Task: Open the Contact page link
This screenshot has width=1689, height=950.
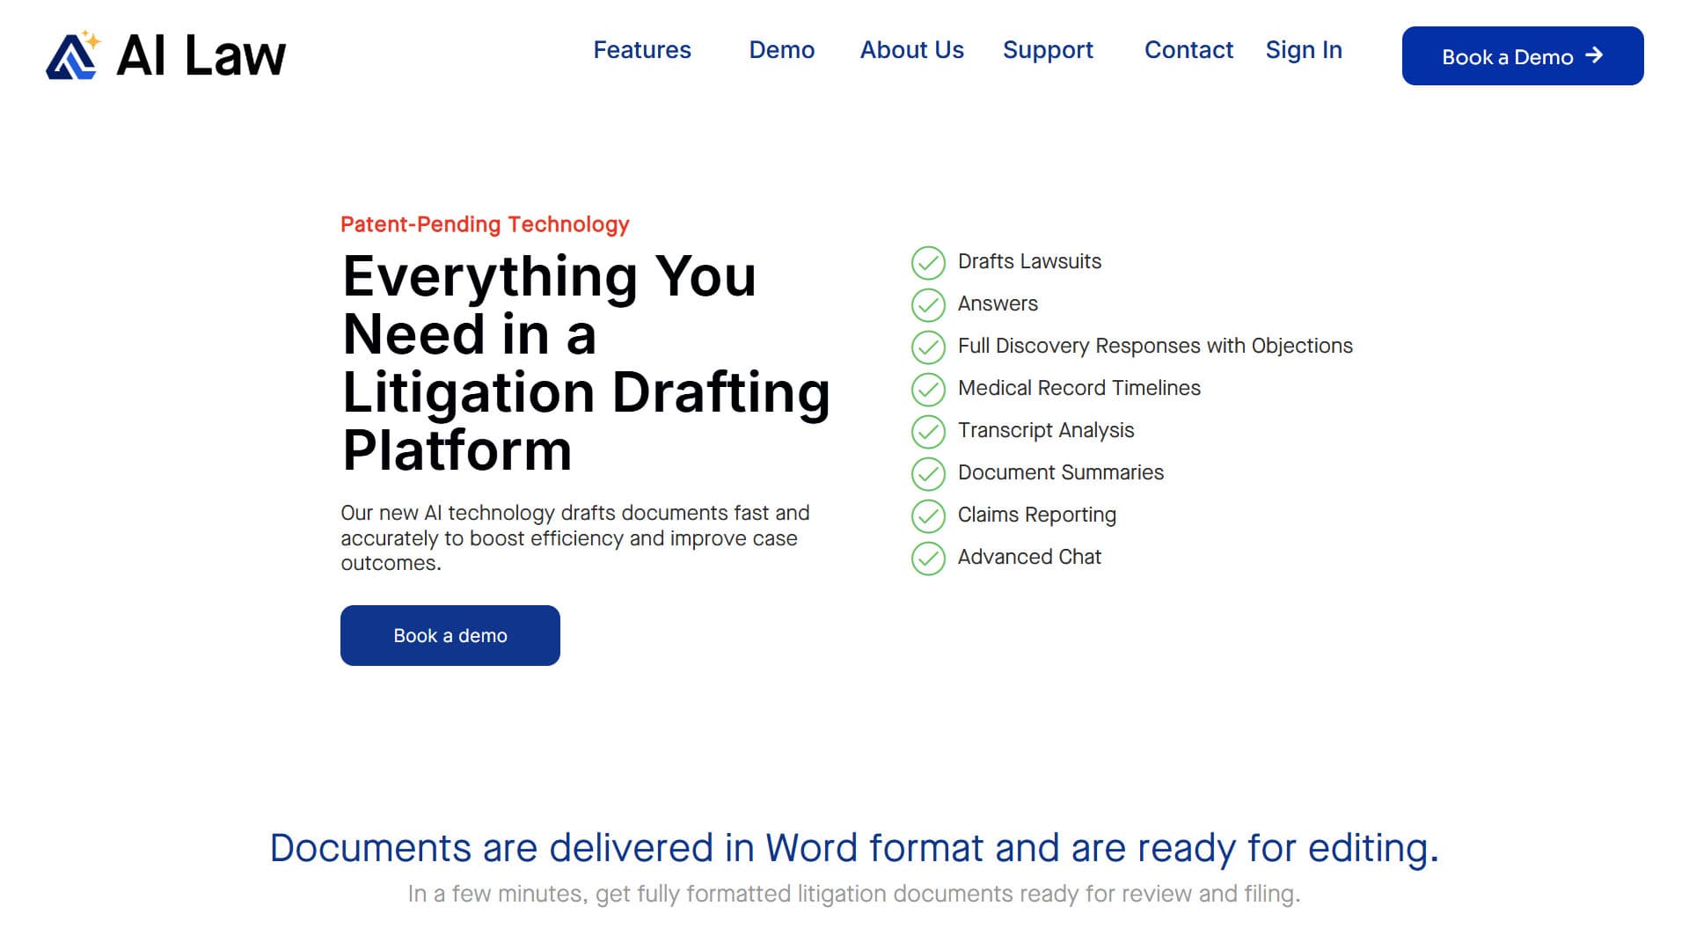Action: coord(1188,50)
